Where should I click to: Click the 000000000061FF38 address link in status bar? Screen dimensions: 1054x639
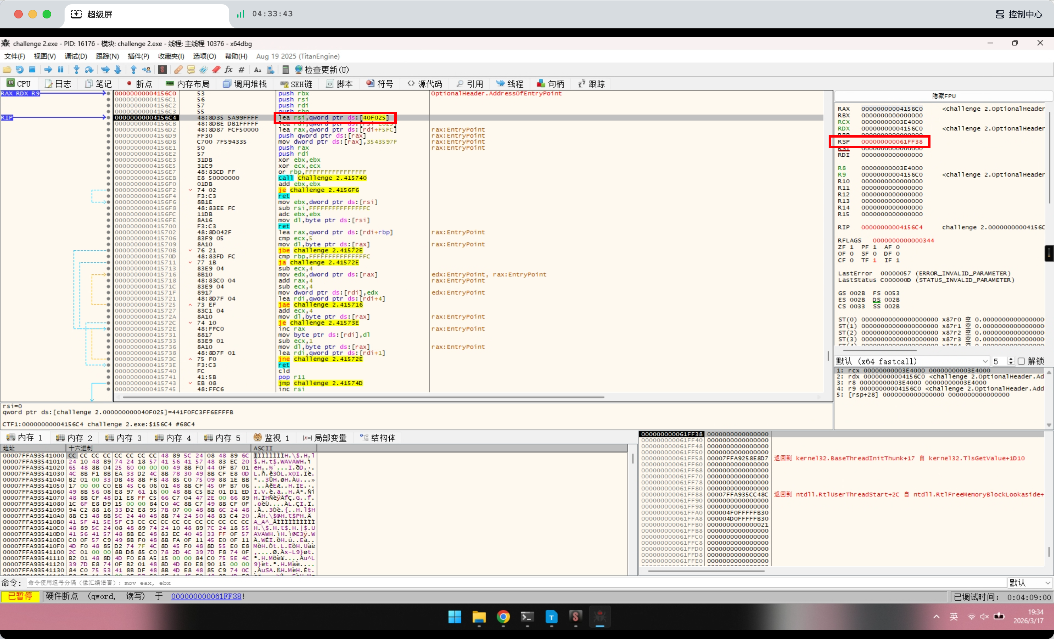(206, 596)
